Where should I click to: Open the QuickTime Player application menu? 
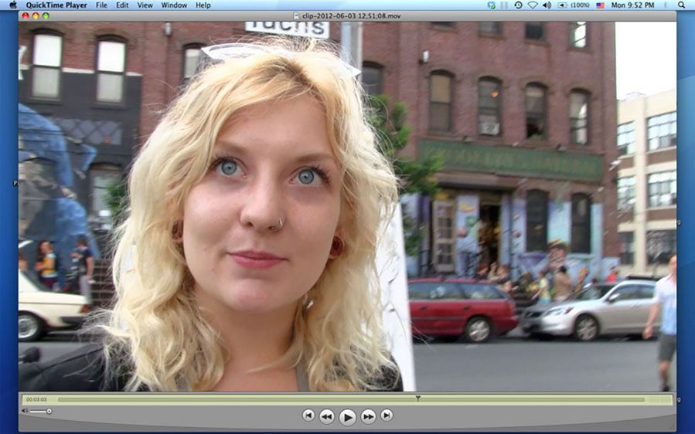pyautogui.click(x=56, y=5)
